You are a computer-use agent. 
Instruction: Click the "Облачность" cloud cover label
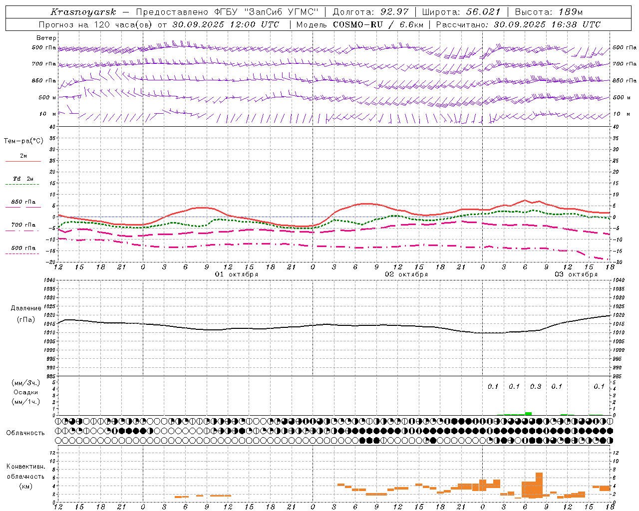(x=25, y=433)
